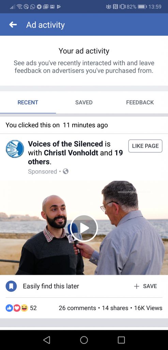Open the Voices of the Silenced page name
This screenshot has height=350, width=168.
pos(65,144)
